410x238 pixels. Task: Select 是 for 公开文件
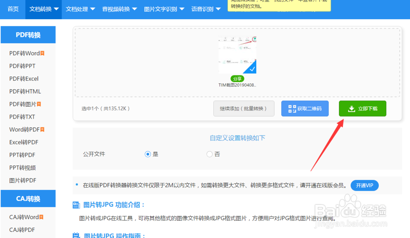click(148, 154)
